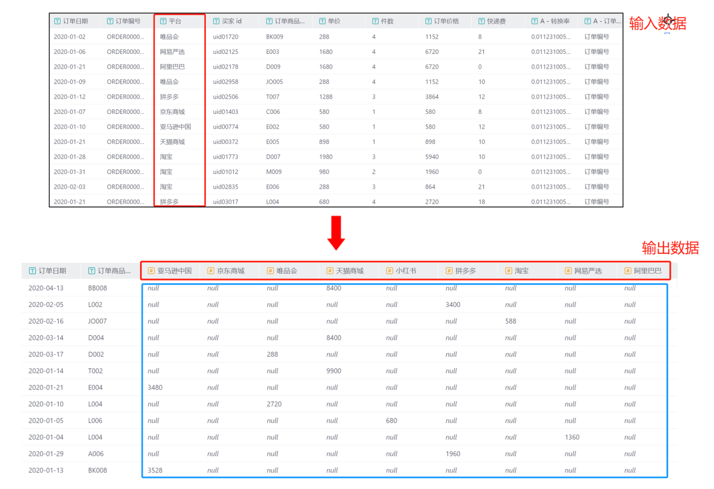Click the number icon beside 天猫商城 header

pyautogui.click(x=330, y=271)
